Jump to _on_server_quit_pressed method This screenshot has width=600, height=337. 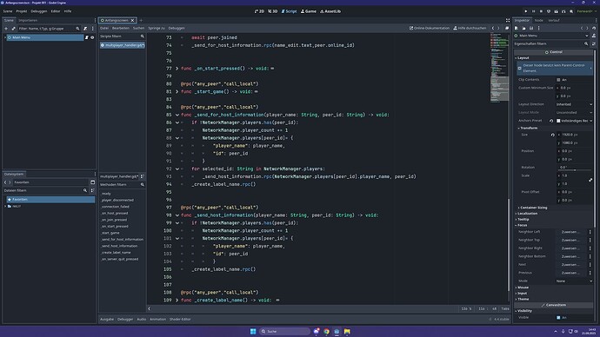(119, 259)
